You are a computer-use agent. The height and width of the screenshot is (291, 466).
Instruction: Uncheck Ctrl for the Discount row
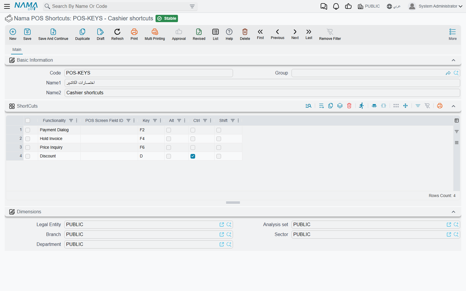193,156
